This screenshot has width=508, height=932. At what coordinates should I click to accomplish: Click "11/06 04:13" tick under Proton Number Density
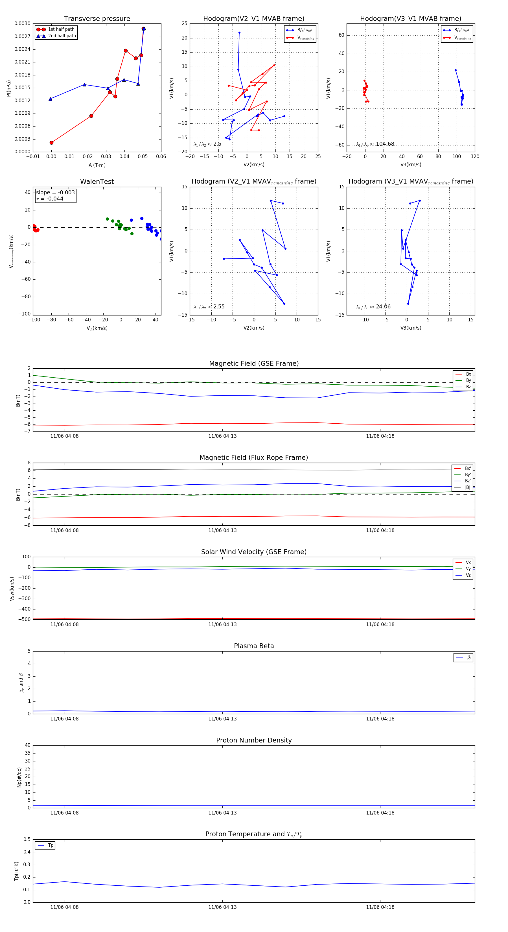[222, 813]
